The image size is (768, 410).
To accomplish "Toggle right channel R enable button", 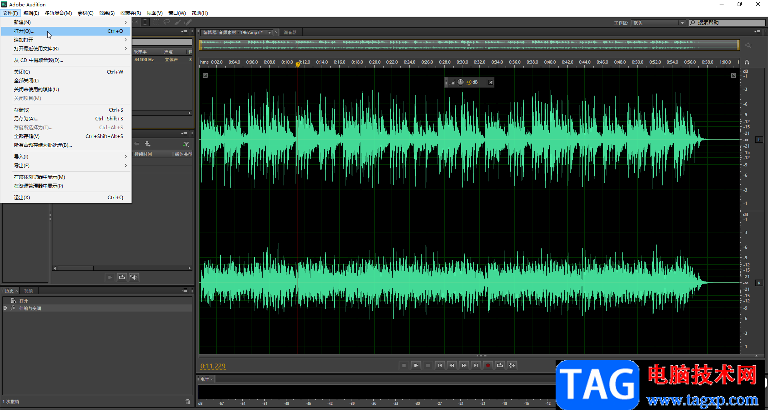I will point(759,283).
